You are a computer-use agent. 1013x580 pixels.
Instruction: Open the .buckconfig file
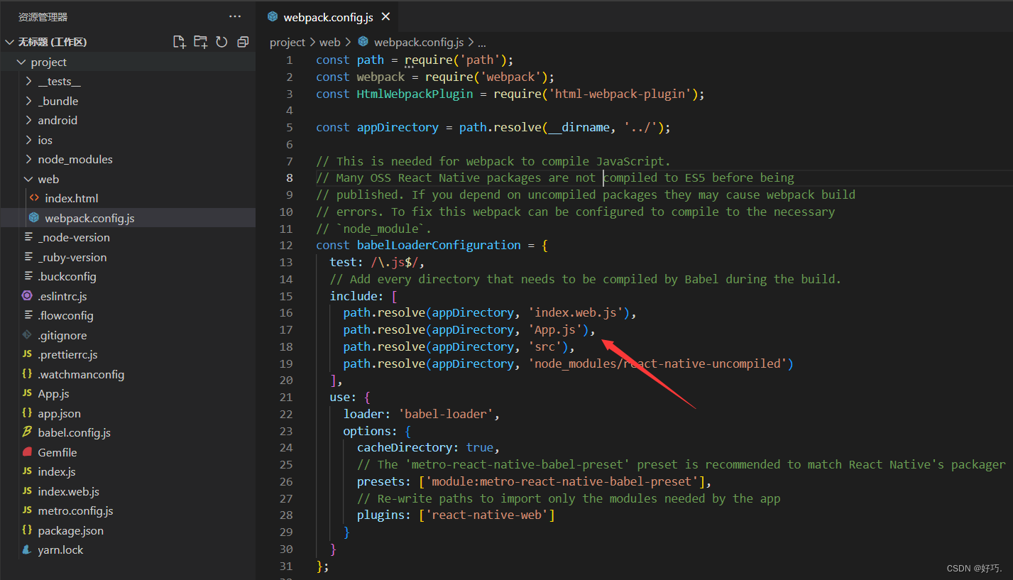click(128, 277)
